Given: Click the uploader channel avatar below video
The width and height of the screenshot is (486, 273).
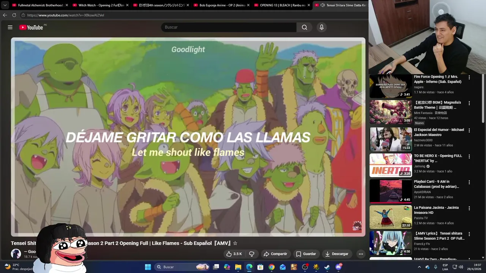Looking at the screenshot, I should coord(16,254).
